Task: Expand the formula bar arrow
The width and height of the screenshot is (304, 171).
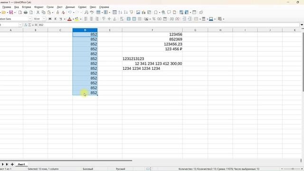Action: [x=302, y=25]
